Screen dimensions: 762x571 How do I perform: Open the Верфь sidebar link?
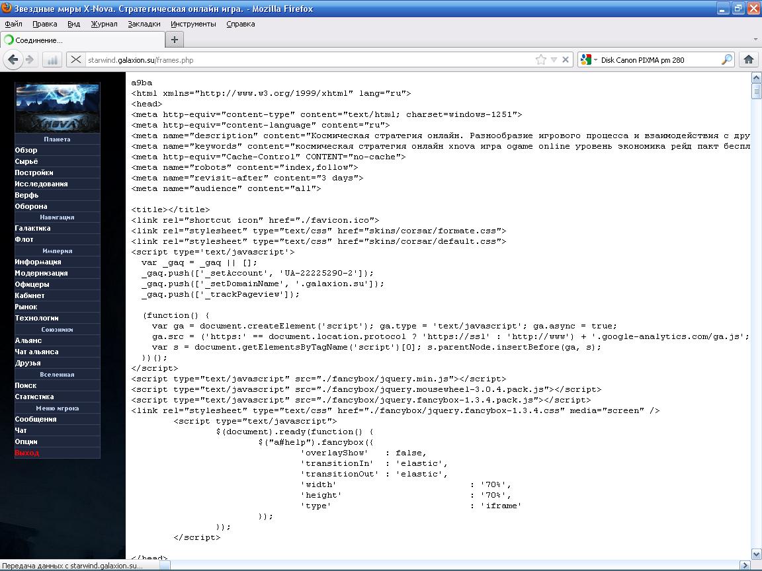click(x=26, y=195)
